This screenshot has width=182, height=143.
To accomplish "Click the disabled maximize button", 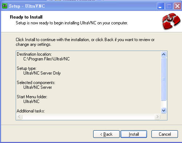I will point(169,6).
